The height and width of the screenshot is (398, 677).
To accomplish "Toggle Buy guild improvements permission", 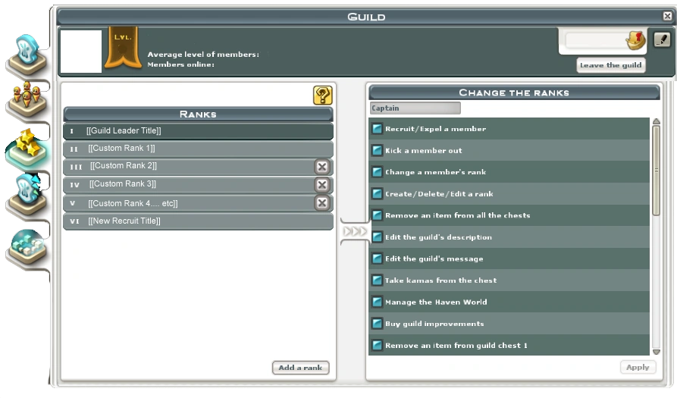I will (377, 323).
